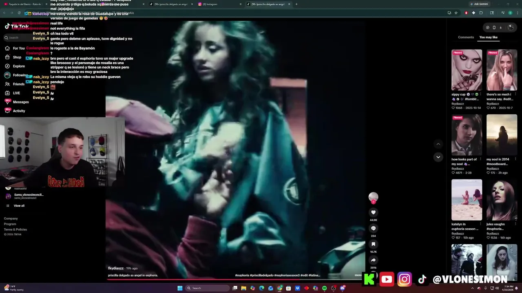Click the #euphoria hashtag in caption
Screen dimensions: 522x293
(242, 275)
